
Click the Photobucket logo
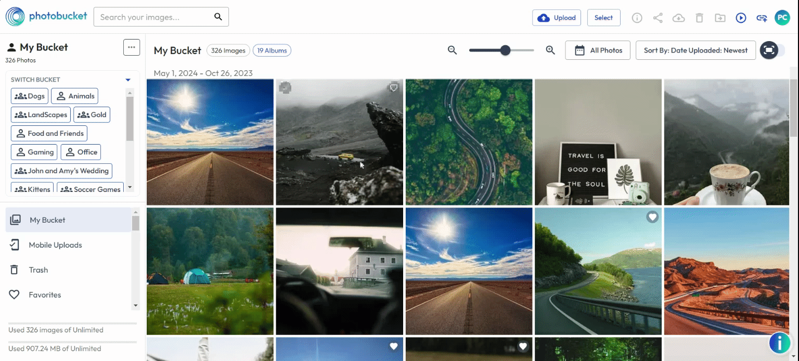[46, 17]
